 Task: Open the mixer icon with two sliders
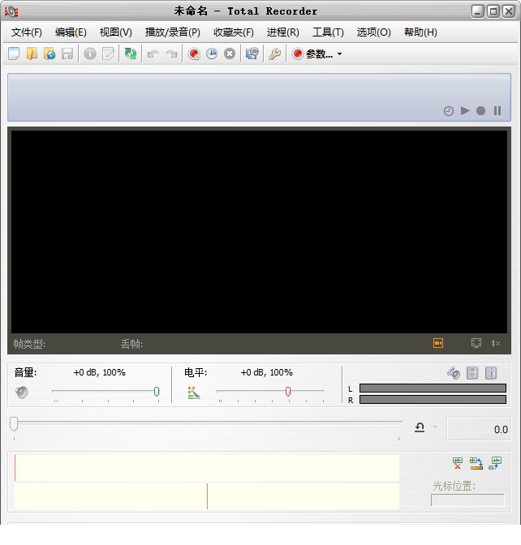coord(472,373)
